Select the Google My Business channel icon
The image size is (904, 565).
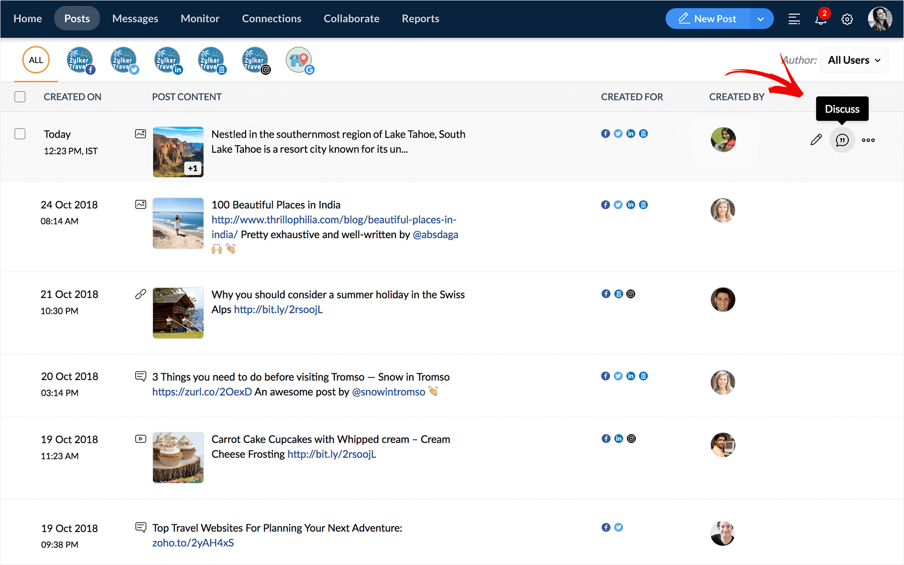pyautogui.click(x=299, y=60)
